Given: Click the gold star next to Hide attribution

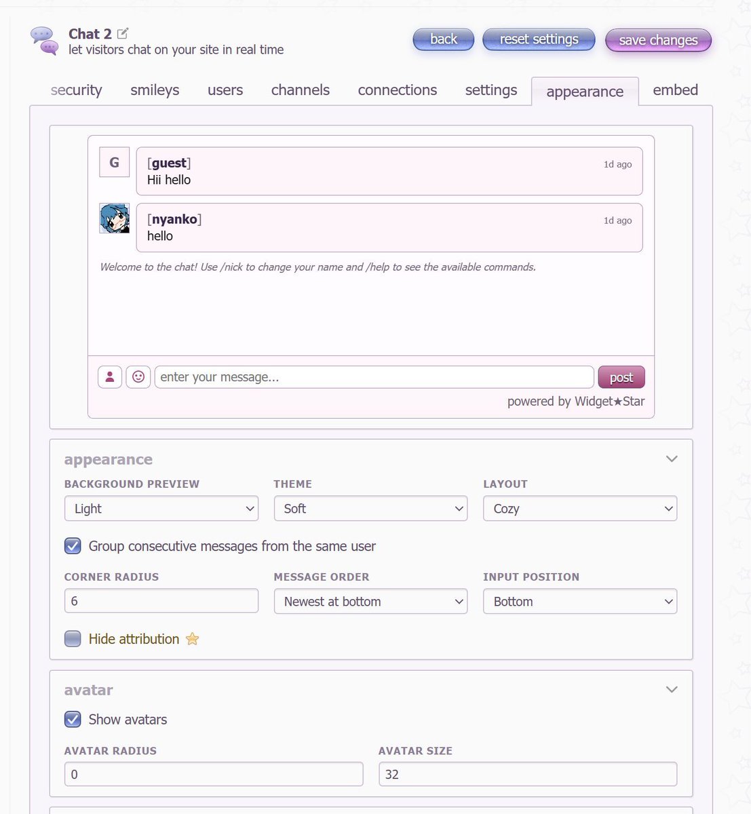Looking at the screenshot, I should 193,639.
